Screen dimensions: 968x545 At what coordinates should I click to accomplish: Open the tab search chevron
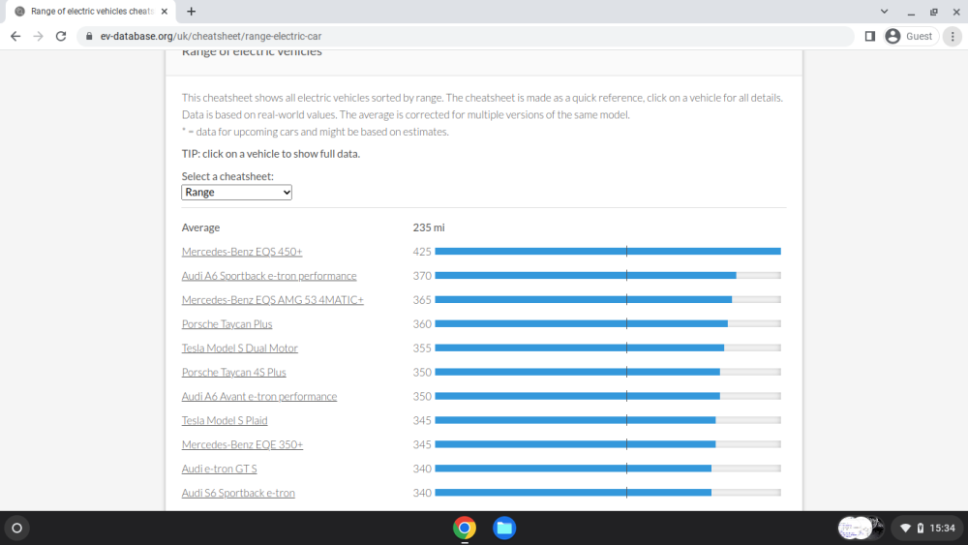[884, 11]
